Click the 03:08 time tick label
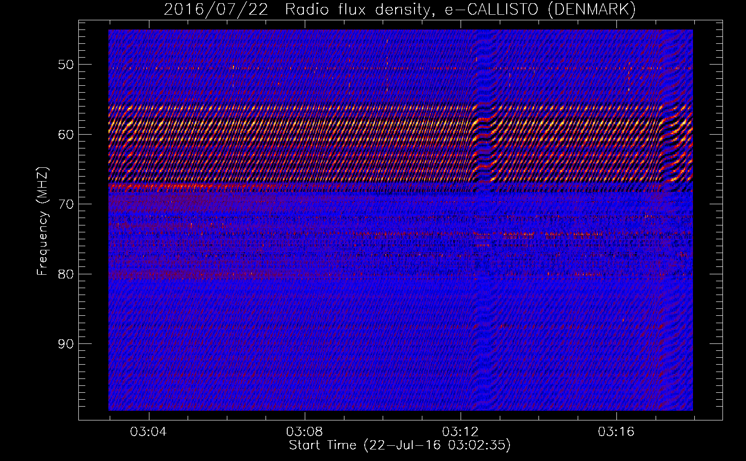This screenshot has height=461, width=746. pyautogui.click(x=304, y=432)
